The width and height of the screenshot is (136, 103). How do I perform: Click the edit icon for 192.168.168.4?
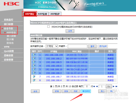(x=34, y=80)
